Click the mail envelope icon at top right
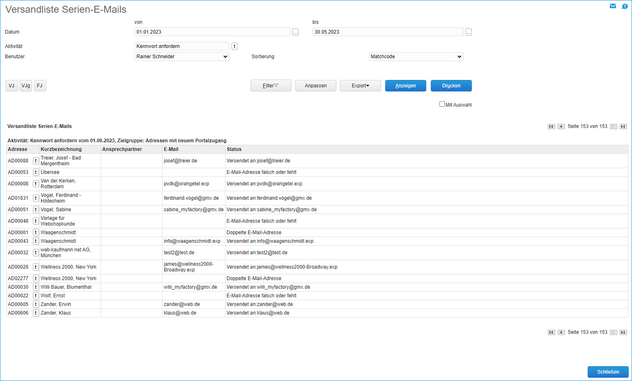 613,6
